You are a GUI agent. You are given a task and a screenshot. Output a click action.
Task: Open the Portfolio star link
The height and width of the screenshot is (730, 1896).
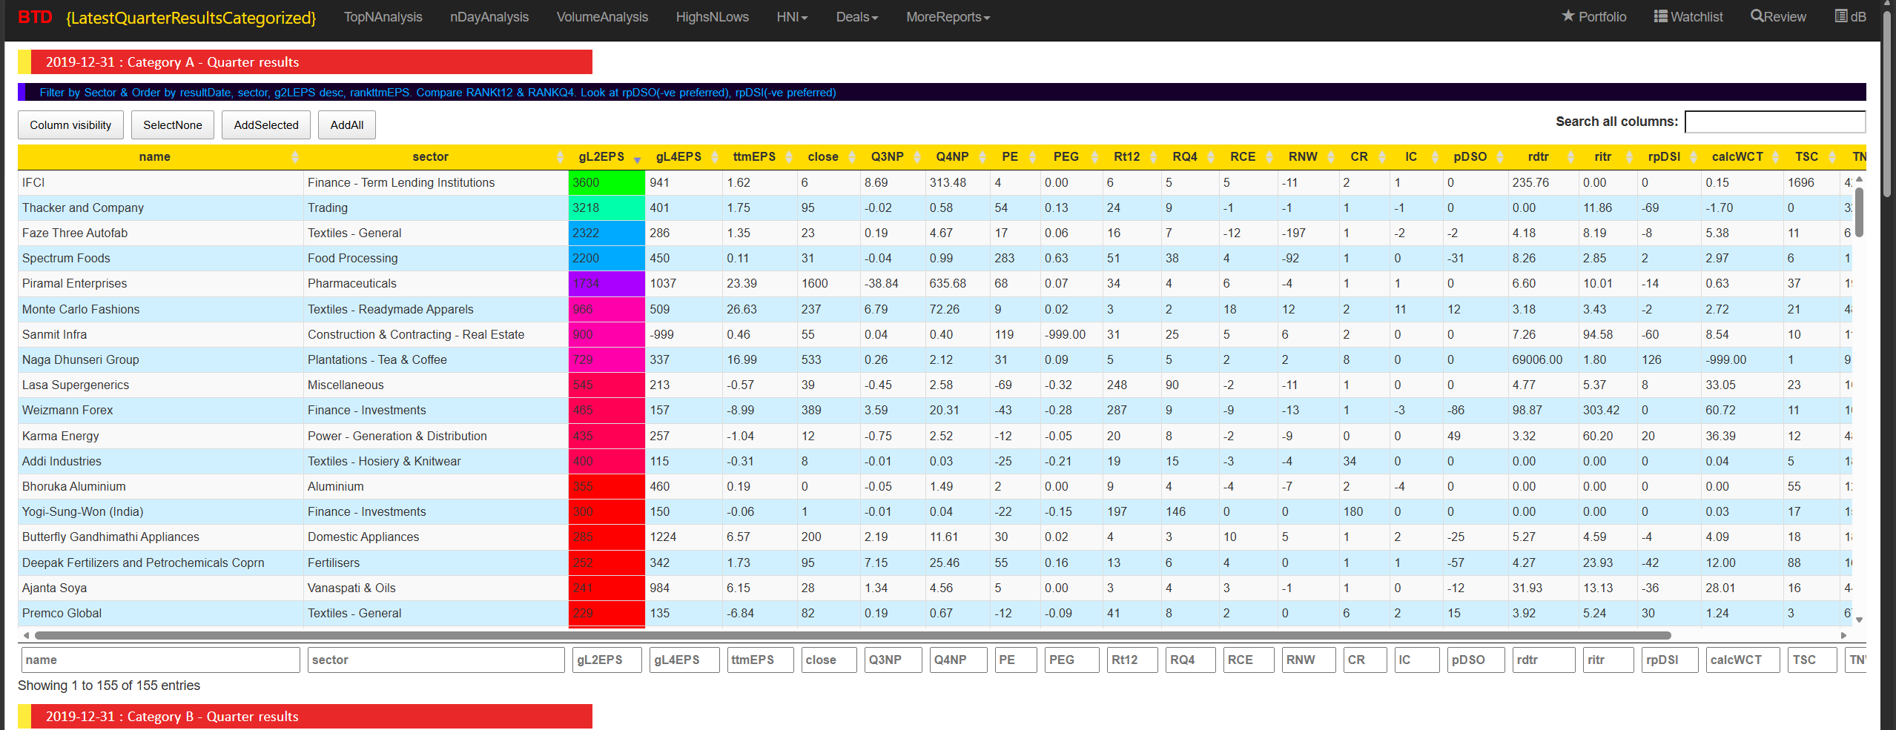[1593, 16]
